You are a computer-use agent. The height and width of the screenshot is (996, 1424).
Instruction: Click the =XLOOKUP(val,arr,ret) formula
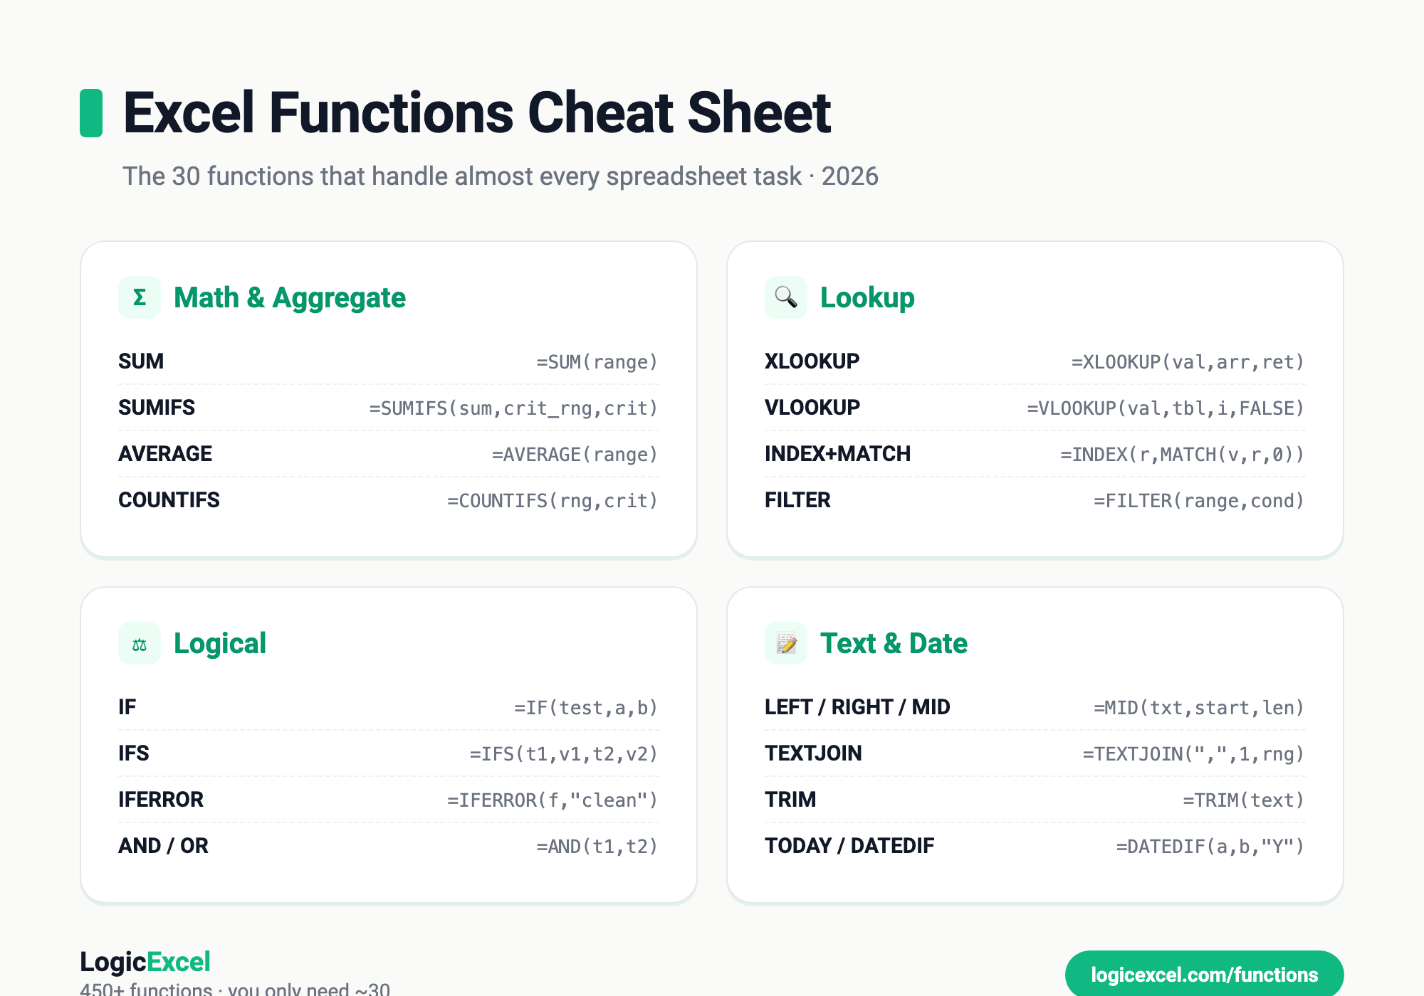pos(1188,362)
